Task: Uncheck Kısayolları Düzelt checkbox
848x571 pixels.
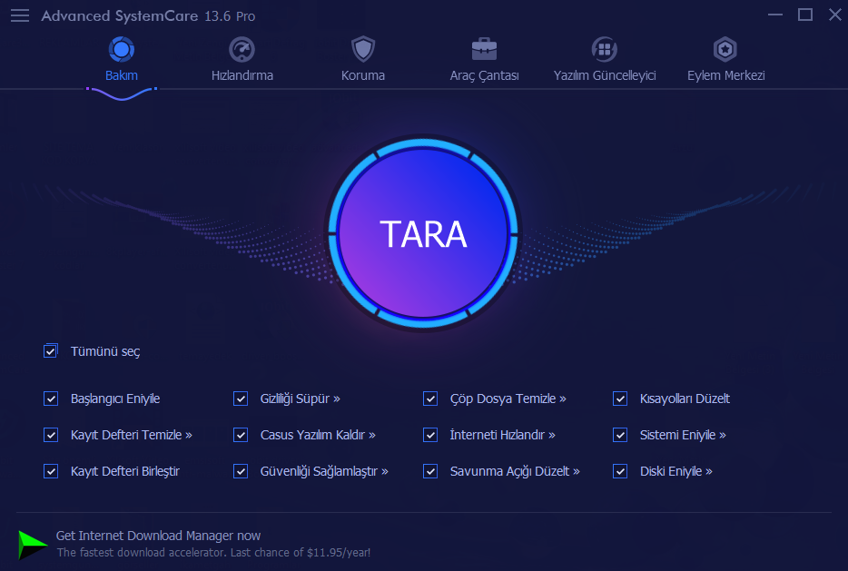Action: pos(620,399)
